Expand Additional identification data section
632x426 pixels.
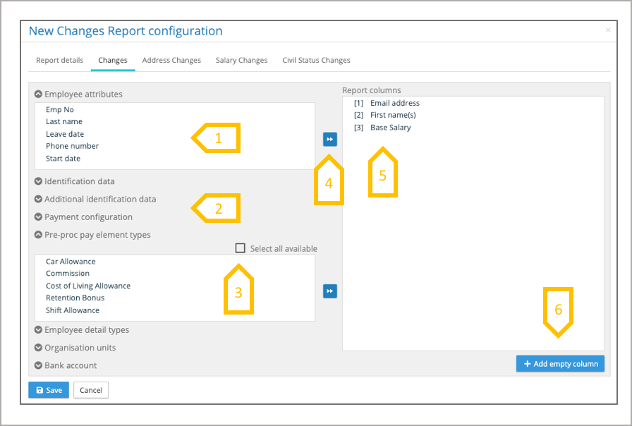[x=39, y=199]
